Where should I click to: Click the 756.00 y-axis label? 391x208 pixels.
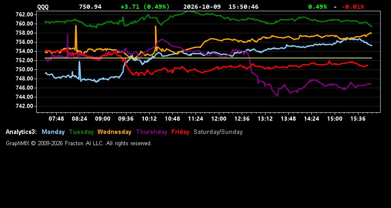click(25, 42)
